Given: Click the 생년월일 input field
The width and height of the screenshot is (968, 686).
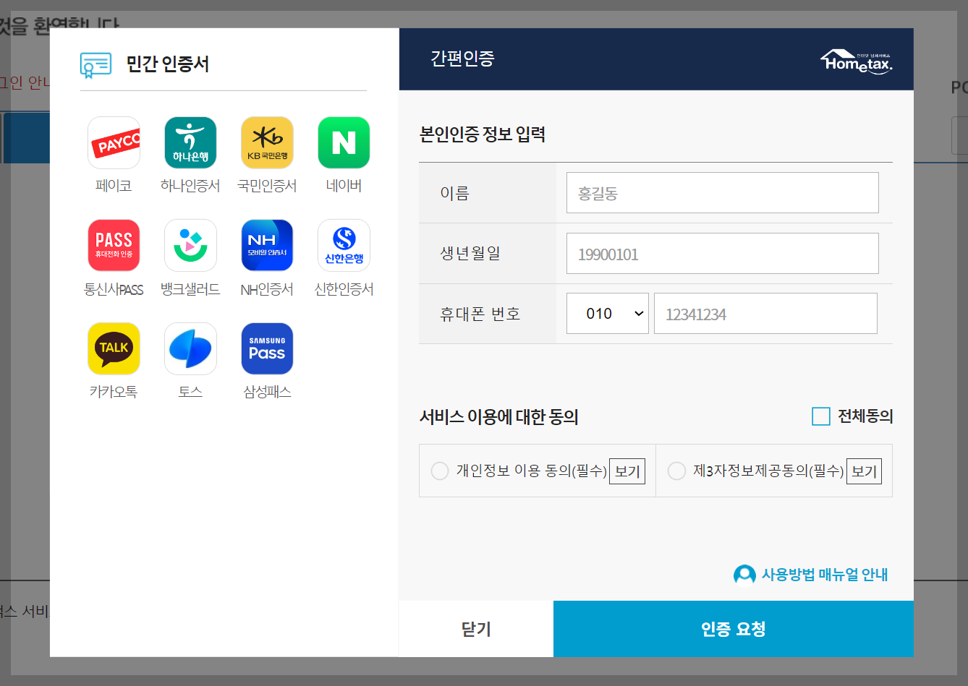Looking at the screenshot, I should (723, 253).
